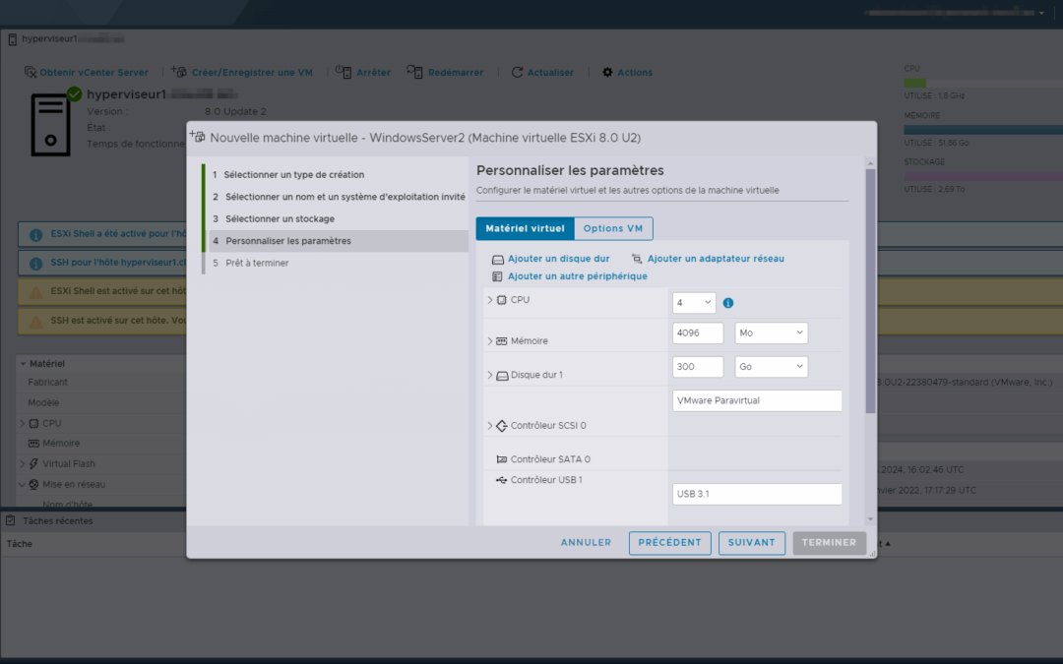1063x664 pixels.
Task: Click the USB 3.1 controller field
Action: coord(757,494)
